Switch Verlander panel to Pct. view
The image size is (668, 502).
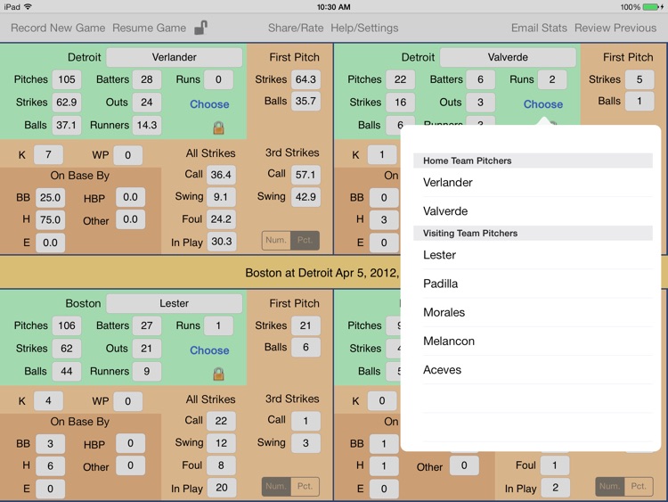pyautogui.click(x=305, y=240)
